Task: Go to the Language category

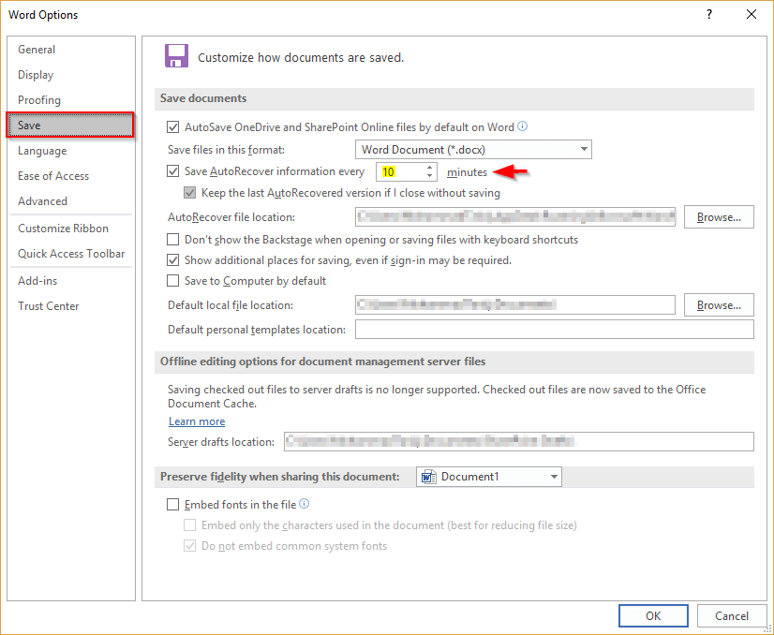Action: 71,151
